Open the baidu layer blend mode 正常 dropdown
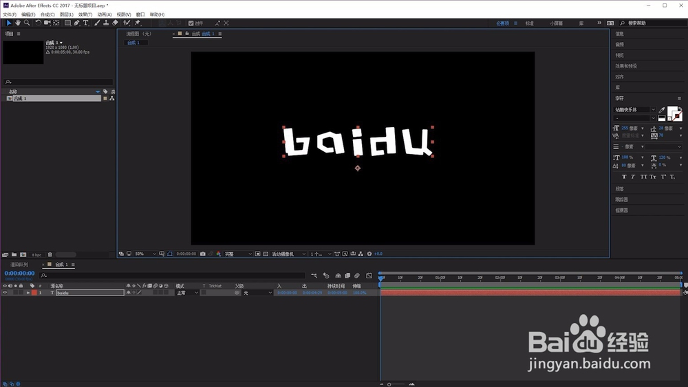The image size is (688, 387). [x=187, y=293]
